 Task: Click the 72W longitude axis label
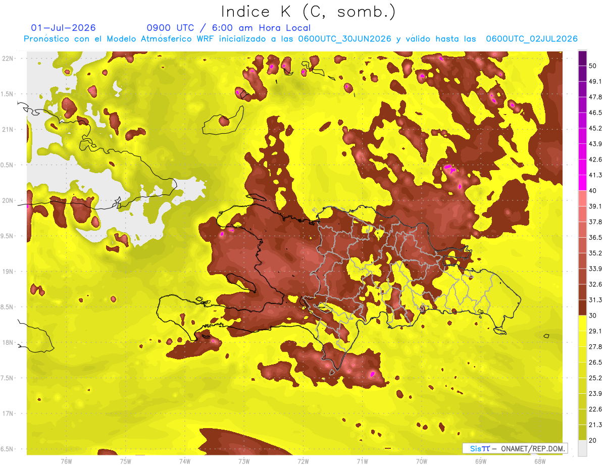(303, 461)
